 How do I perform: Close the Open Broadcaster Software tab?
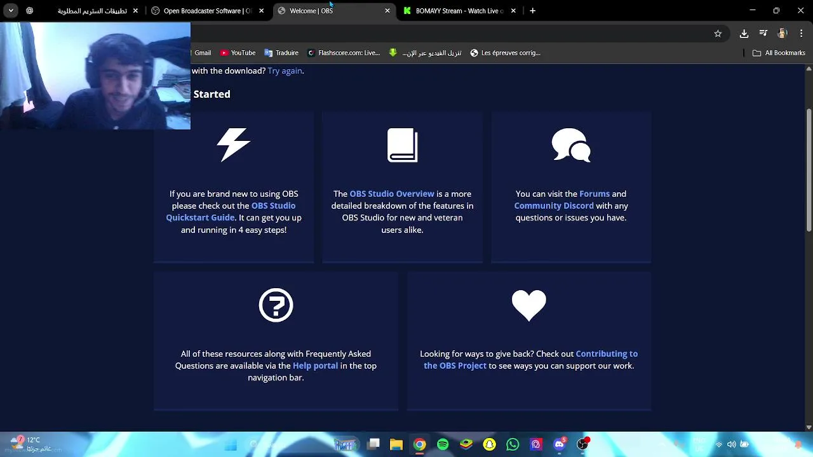[x=261, y=11]
